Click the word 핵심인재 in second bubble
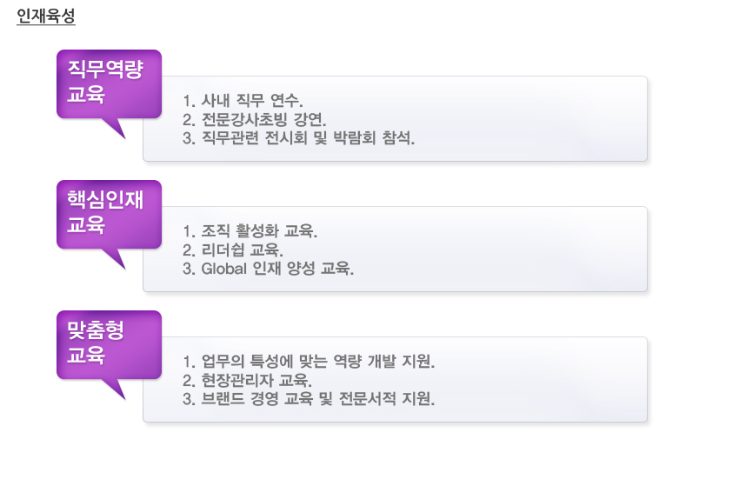 click(x=105, y=199)
